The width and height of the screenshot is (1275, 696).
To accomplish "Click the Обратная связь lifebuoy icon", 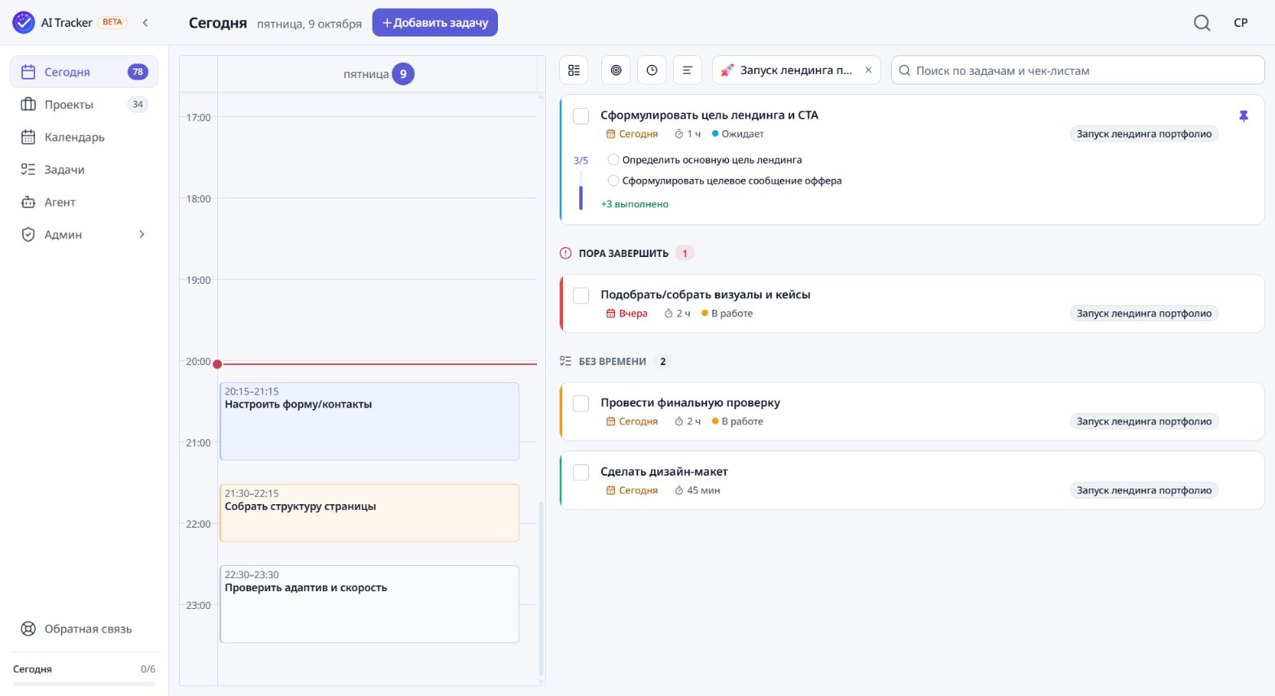I will [x=28, y=629].
